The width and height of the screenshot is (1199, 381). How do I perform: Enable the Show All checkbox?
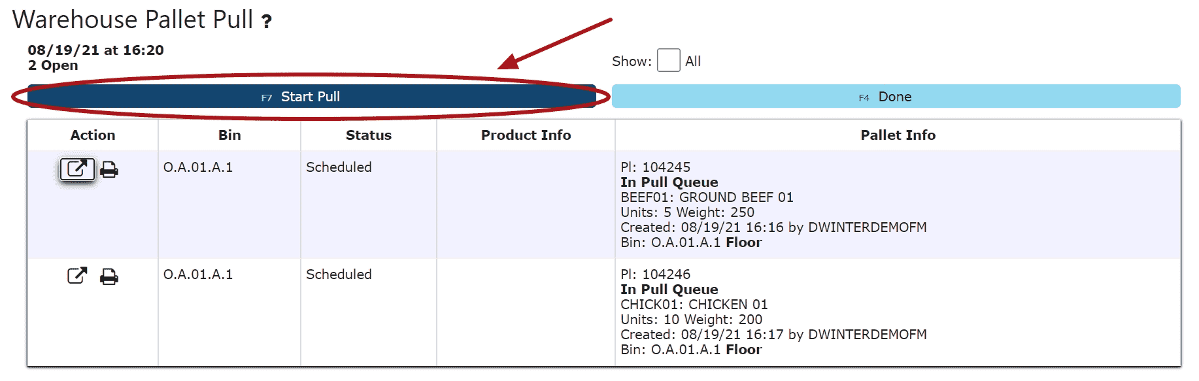668,61
